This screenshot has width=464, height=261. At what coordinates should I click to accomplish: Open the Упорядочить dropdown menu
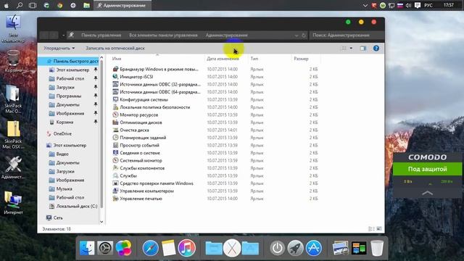pyautogui.click(x=59, y=49)
